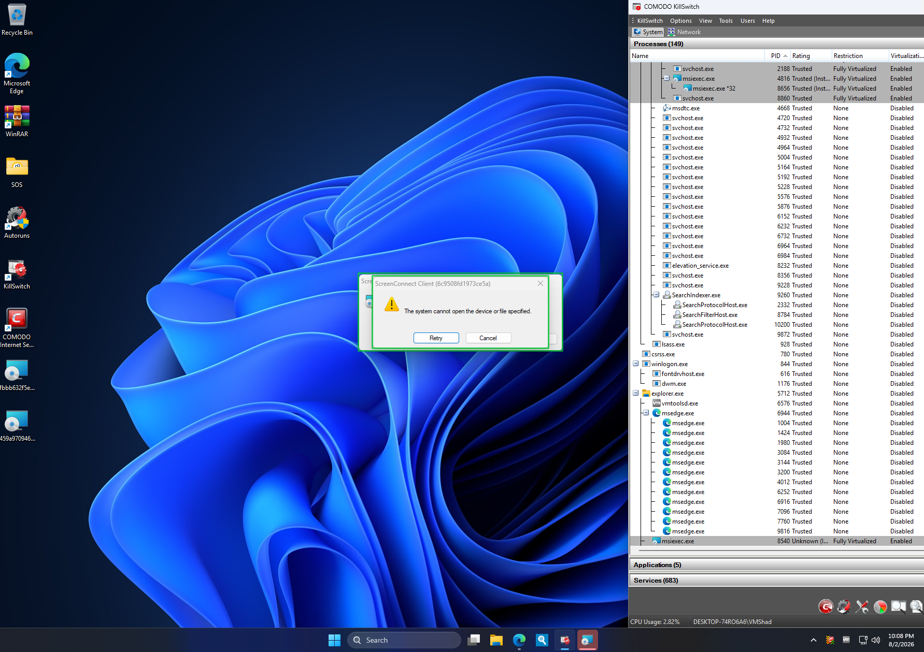Collapse the explorer.exe tree node

(x=636, y=393)
